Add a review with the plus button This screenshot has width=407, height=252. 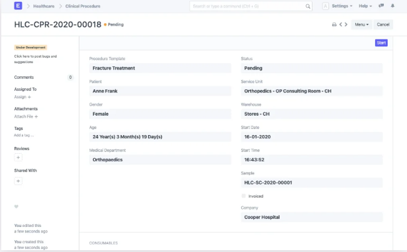18,158
